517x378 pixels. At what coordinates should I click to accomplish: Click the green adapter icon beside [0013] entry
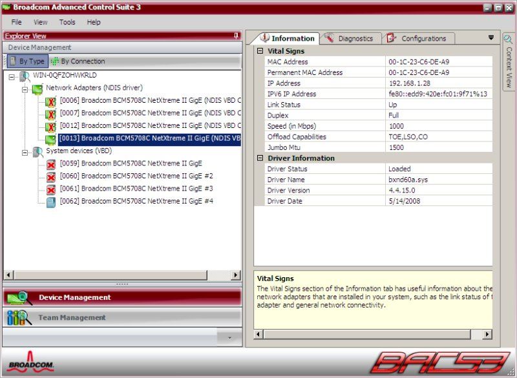pos(50,139)
